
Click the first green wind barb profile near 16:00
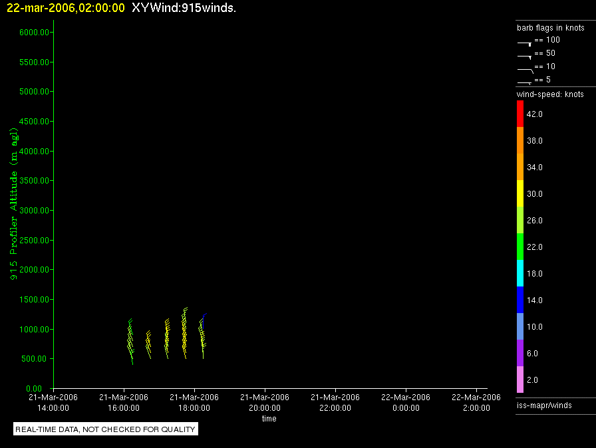coord(130,342)
